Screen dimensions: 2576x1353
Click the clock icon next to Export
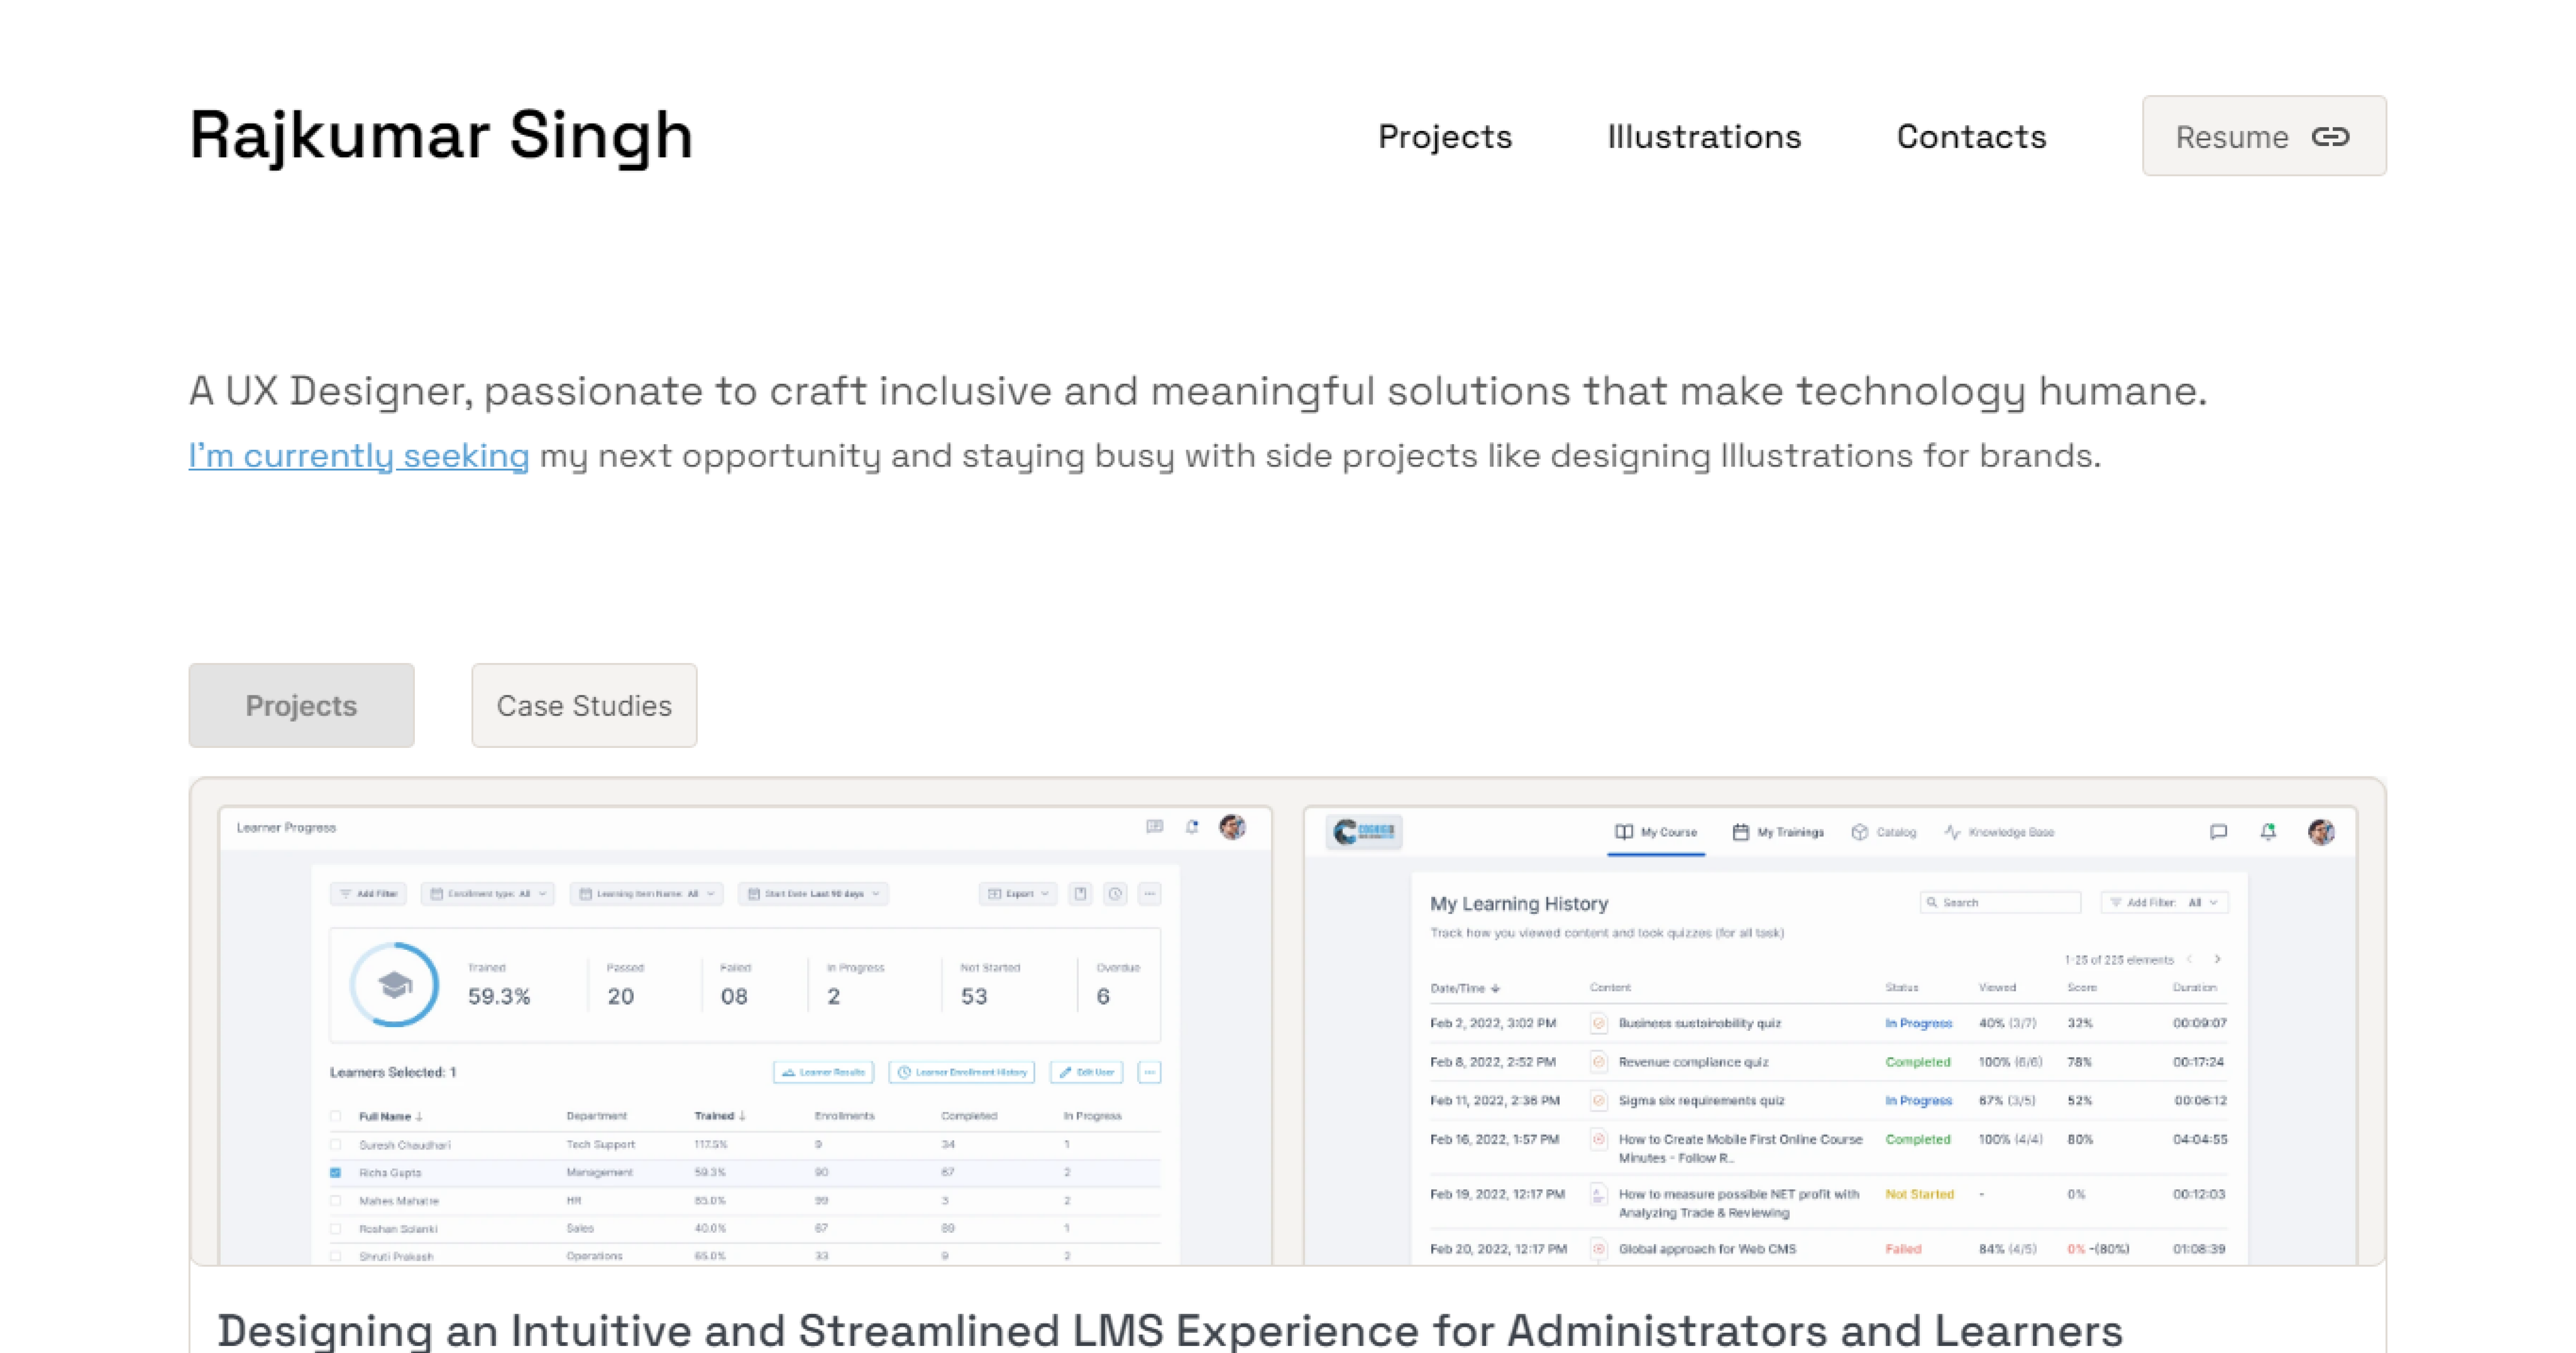[x=1115, y=893]
